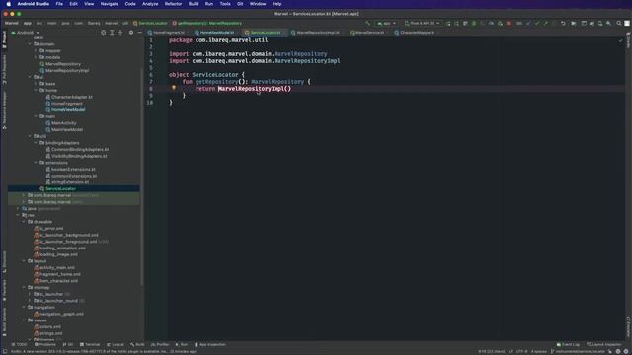The height and width of the screenshot is (355, 632).
Task: Open the Problems tool window
Action: tap(45, 344)
